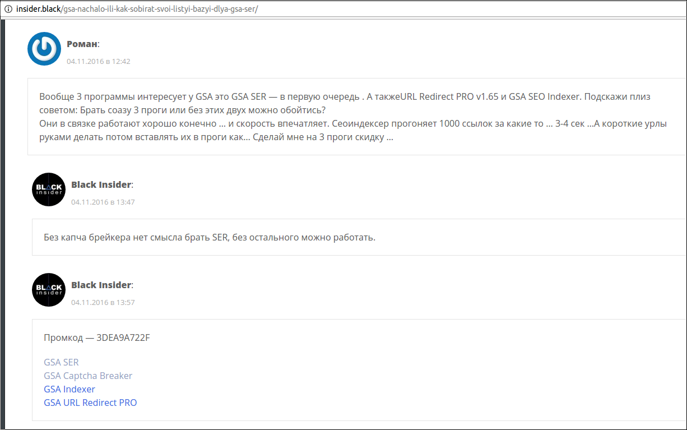Click the comment text starting 'Без капча брейкера'
687x430 pixels.
[210, 237]
